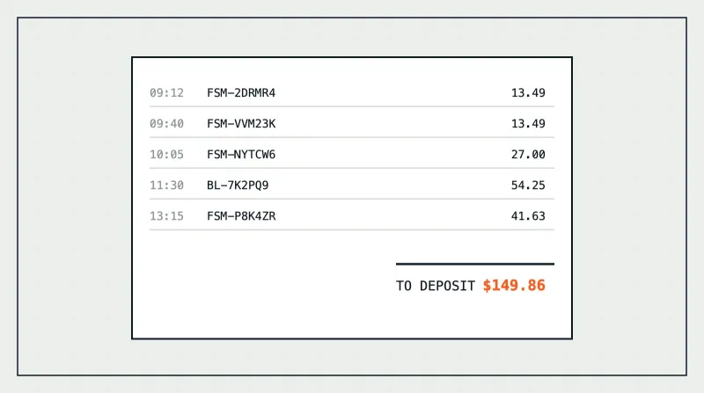Click the 10:05 timestamp
The height and width of the screenshot is (393, 704).
pyautogui.click(x=166, y=155)
